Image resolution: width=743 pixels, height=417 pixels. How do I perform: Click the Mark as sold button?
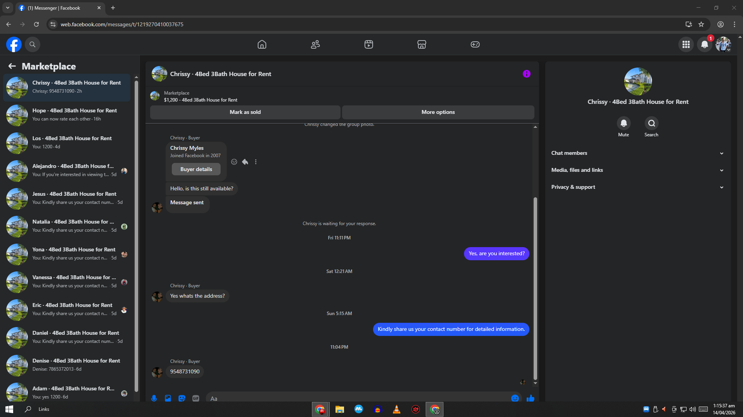click(x=245, y=112)
